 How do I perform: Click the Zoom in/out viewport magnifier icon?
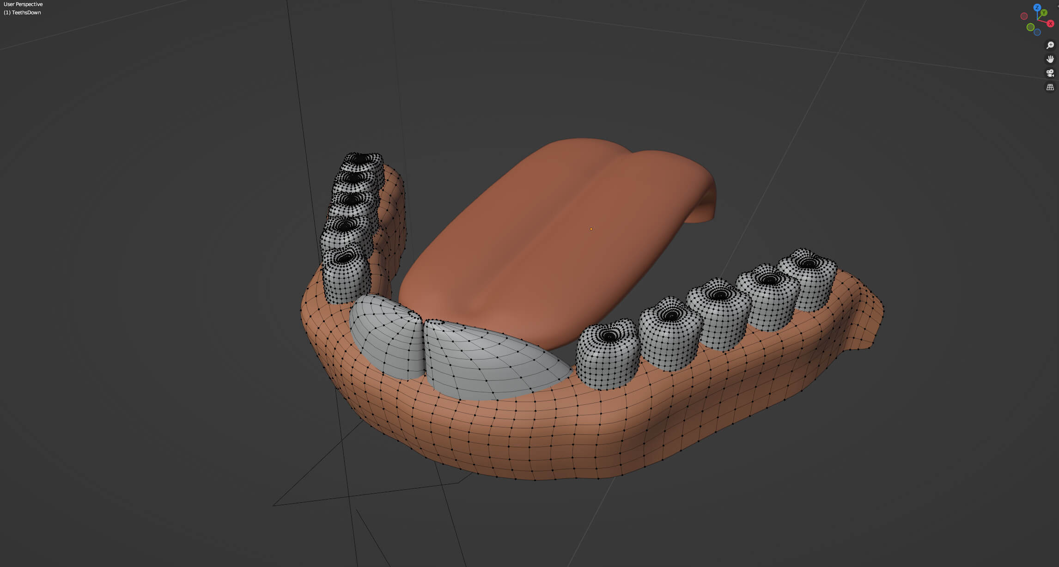(1050, 45)
